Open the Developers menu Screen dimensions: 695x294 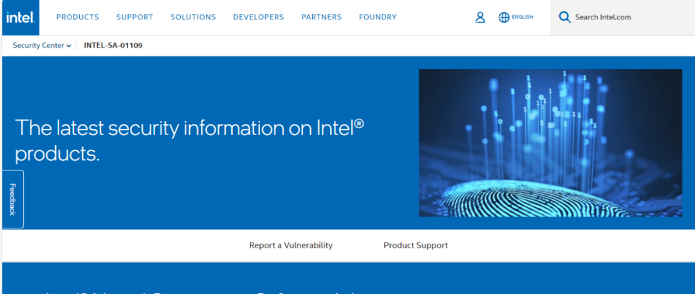pyautogui.click(x=259, y=17)
